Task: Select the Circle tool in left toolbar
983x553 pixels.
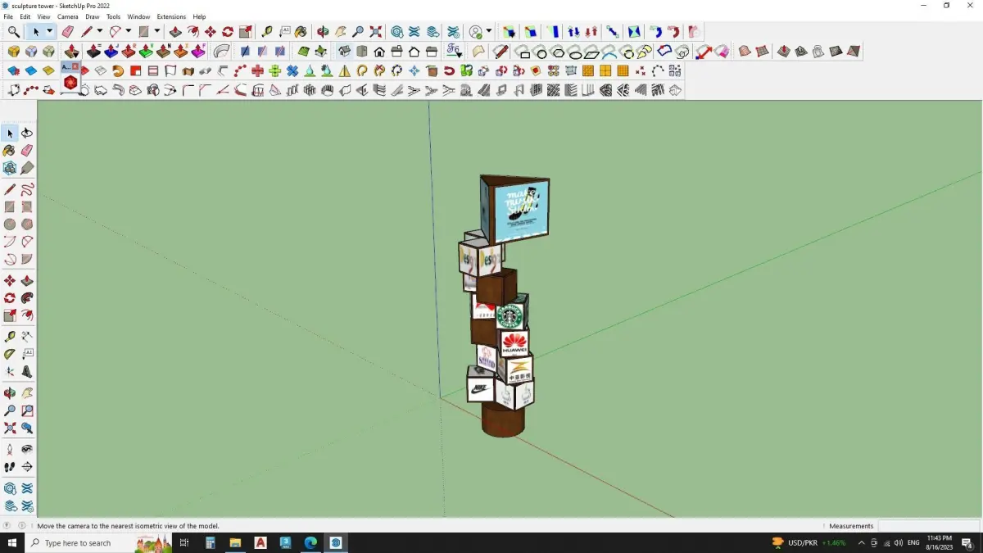Action: 10,224
